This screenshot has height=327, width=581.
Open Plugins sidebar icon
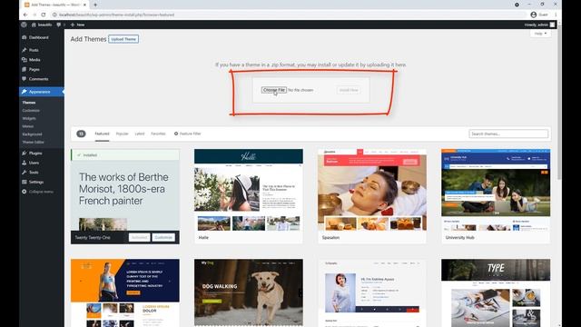(x=25, y=154)
